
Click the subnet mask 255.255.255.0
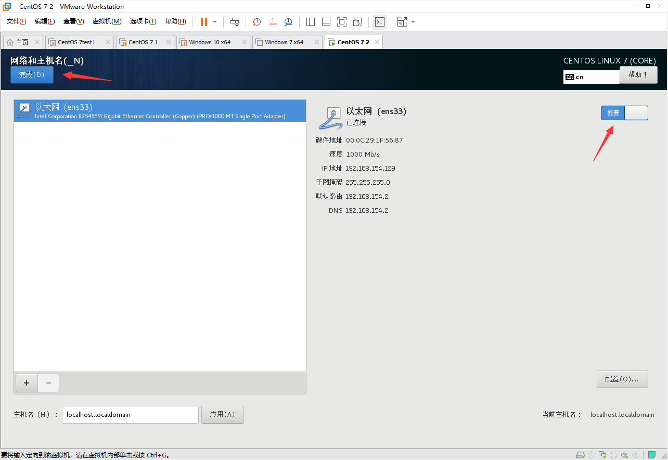coord(368,183)
